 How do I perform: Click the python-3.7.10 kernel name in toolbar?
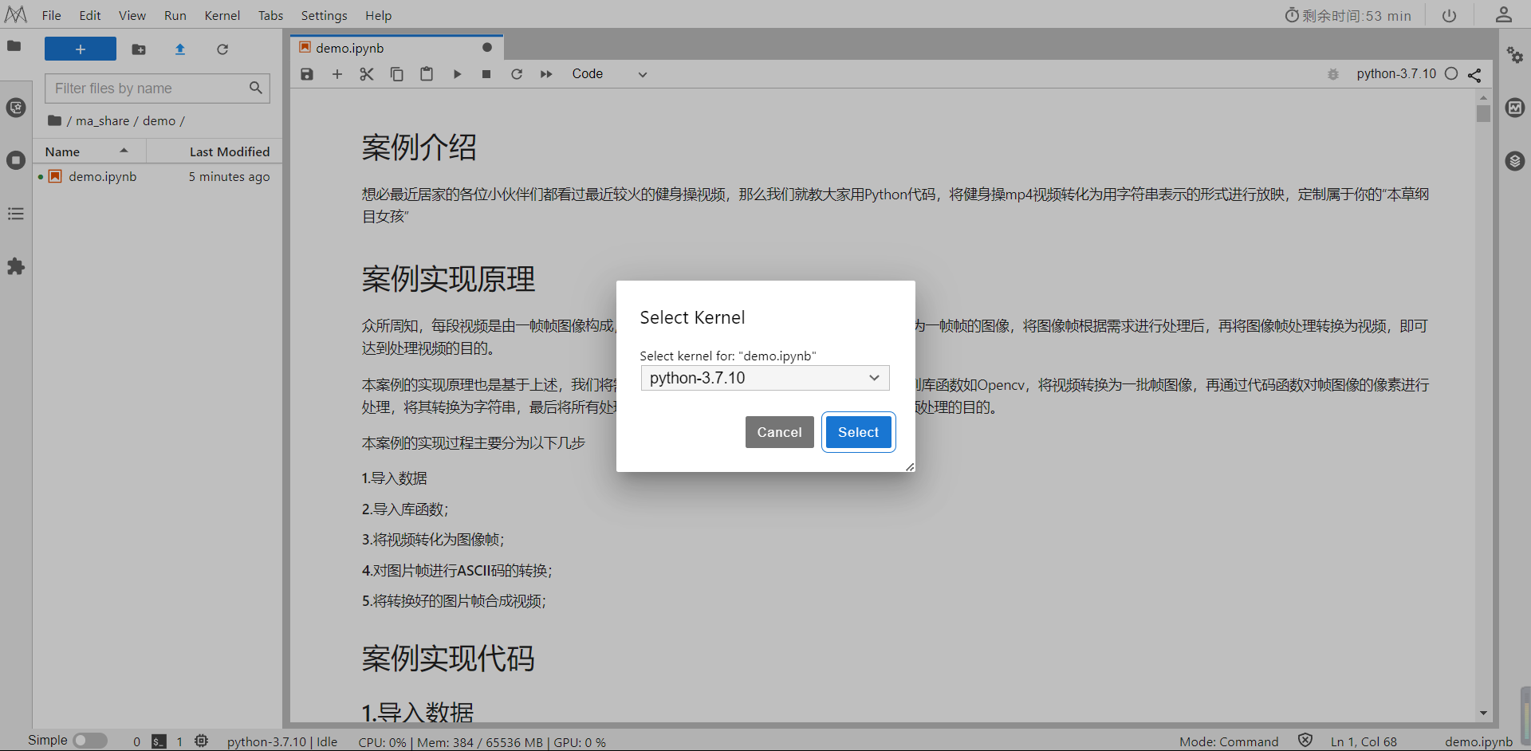click(1396, 74)
